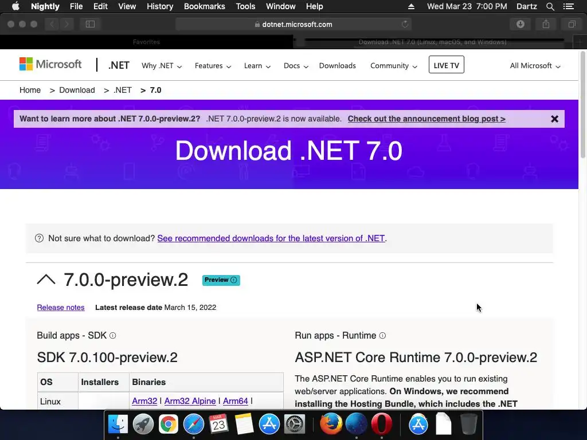This screenshot has height=440, width=587.
Task: Expand the All Microsoft dropdown
Action: 535,66
